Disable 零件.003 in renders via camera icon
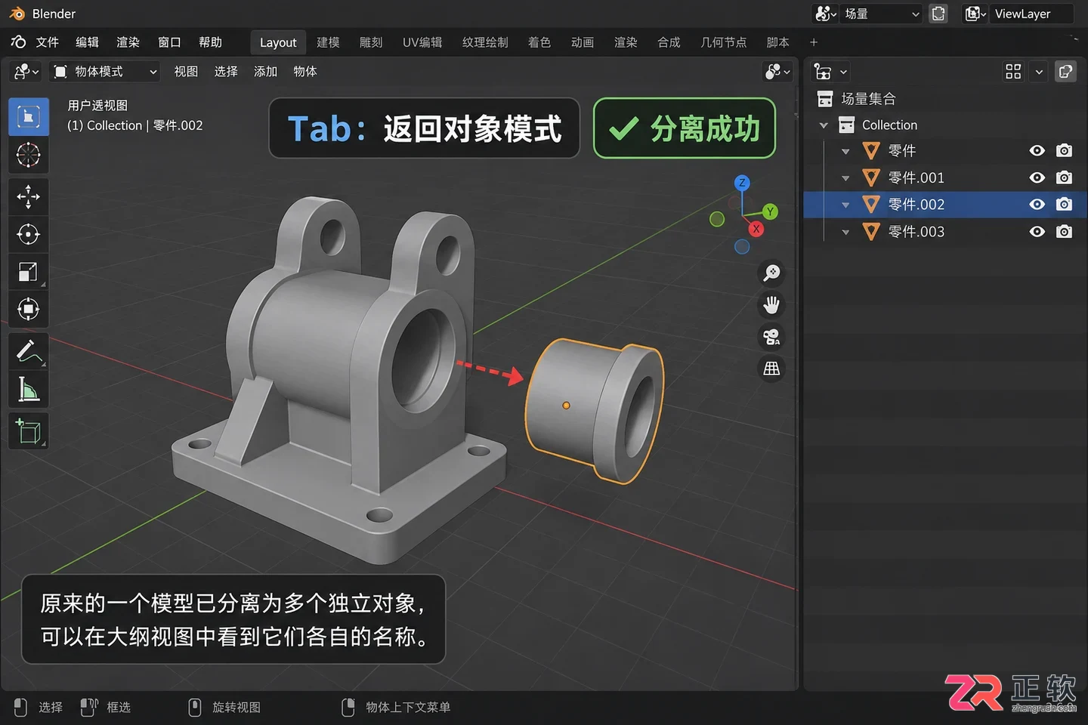Viewport: 1088px width, 725px height. coord(1064,232)
